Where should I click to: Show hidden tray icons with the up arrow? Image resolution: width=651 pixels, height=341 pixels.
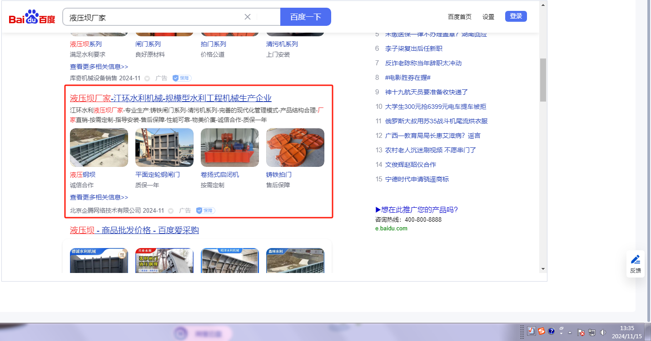(x=570, y=332)
